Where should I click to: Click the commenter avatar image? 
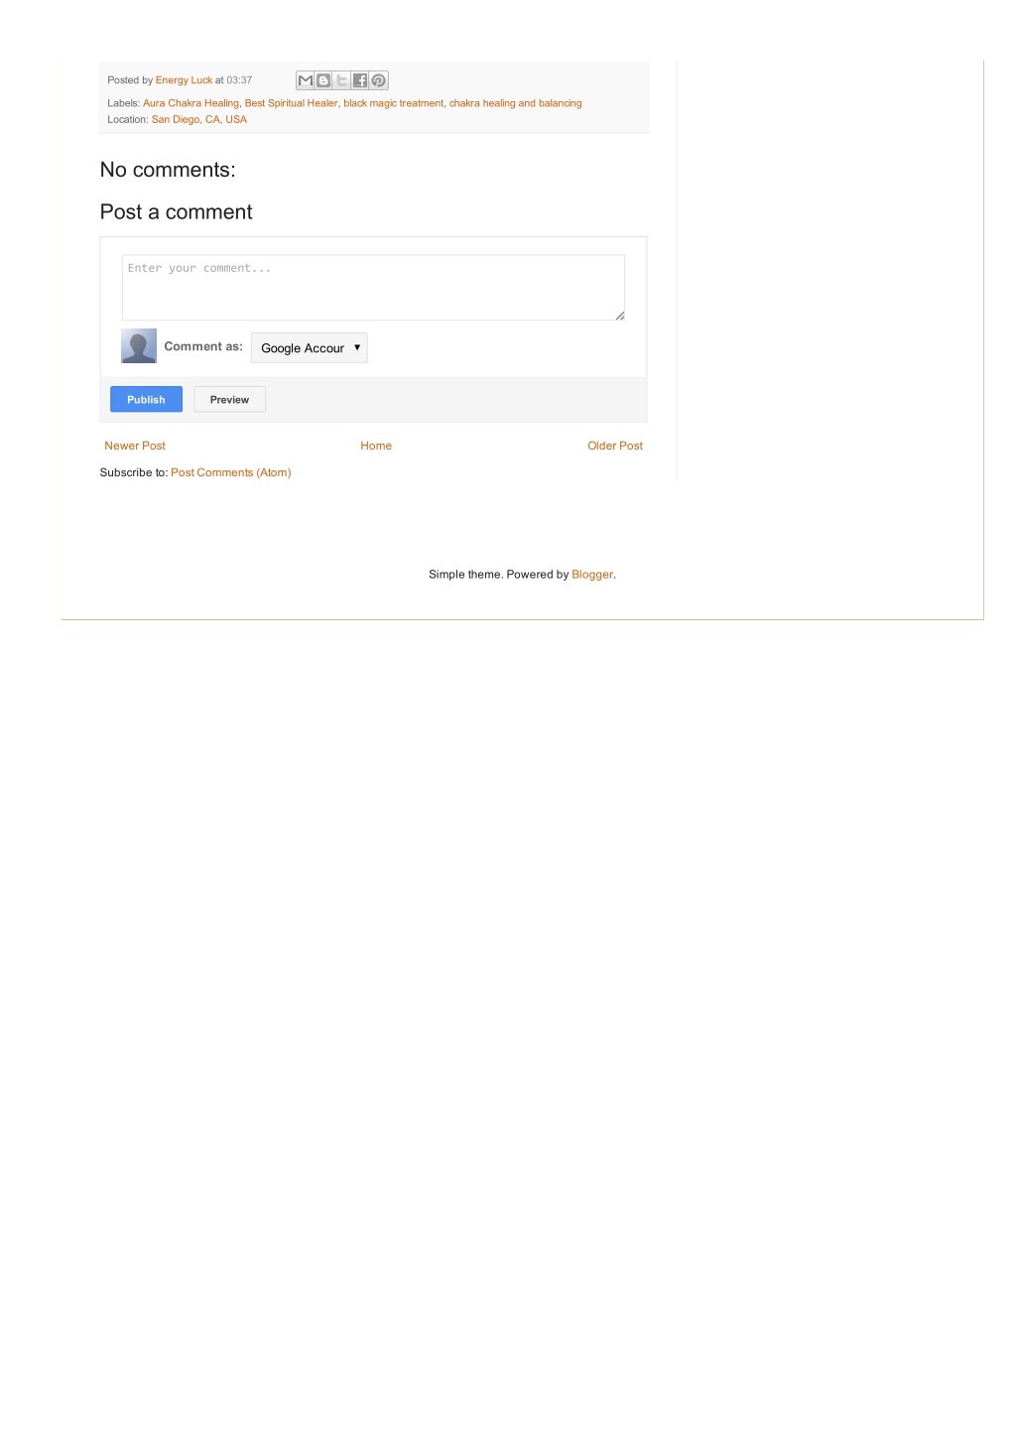(x=139, y=345)
